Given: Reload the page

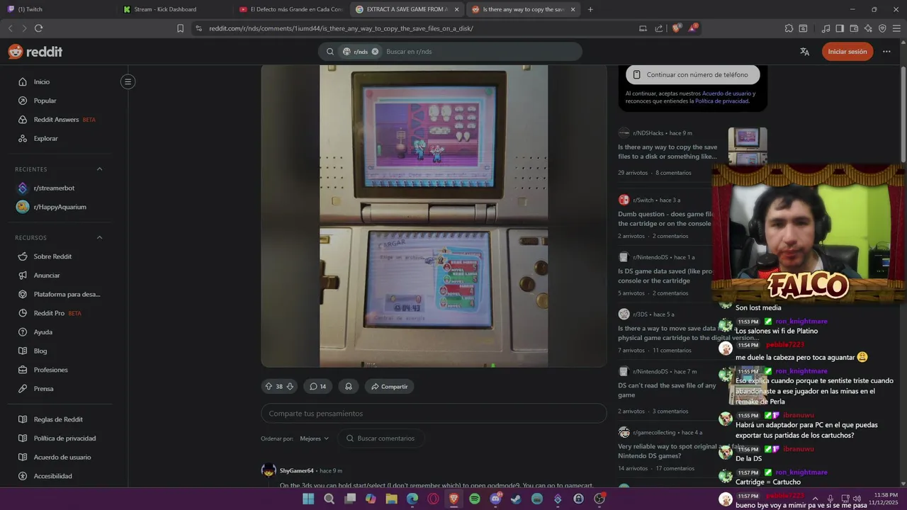Looking at the screenshot, I should click(x=38, y=28).
